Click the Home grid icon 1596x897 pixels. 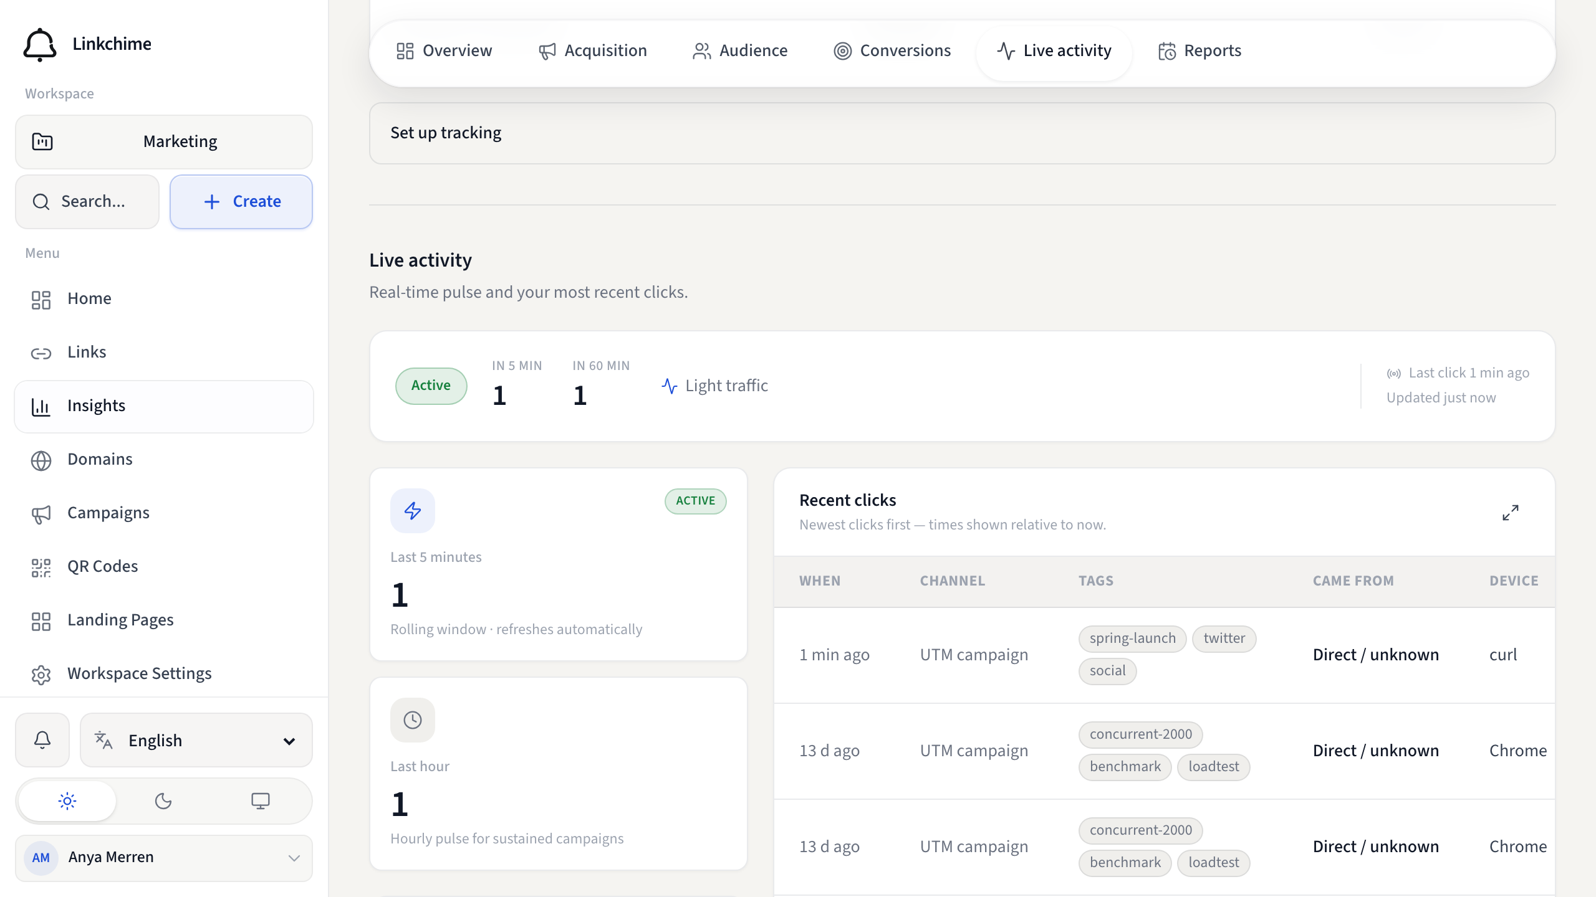41,300
